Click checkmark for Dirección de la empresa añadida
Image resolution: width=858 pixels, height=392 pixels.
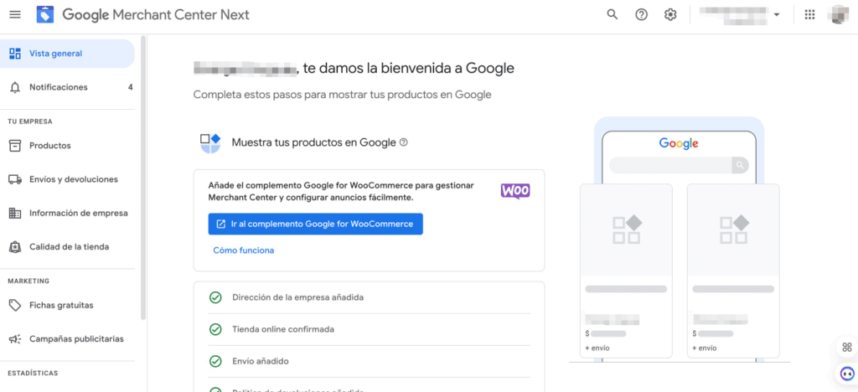(215, 297)
